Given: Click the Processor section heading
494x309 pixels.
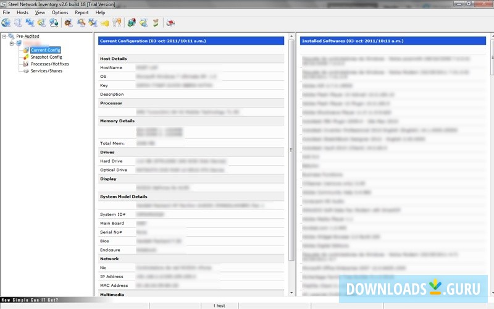Looking at the screenshot, I should click(111, 103).
